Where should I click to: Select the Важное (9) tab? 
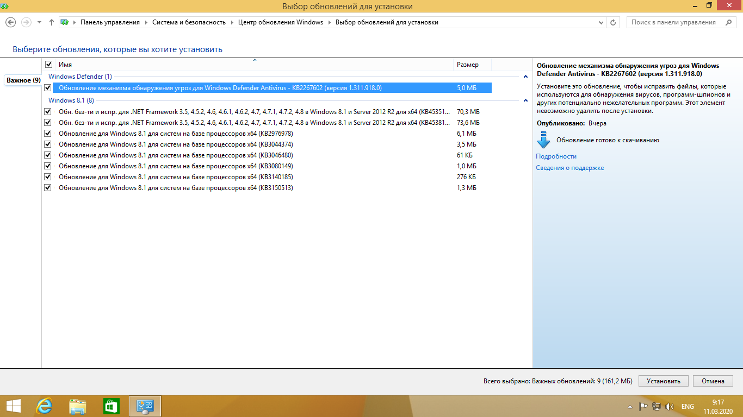[x=23, y=80]
